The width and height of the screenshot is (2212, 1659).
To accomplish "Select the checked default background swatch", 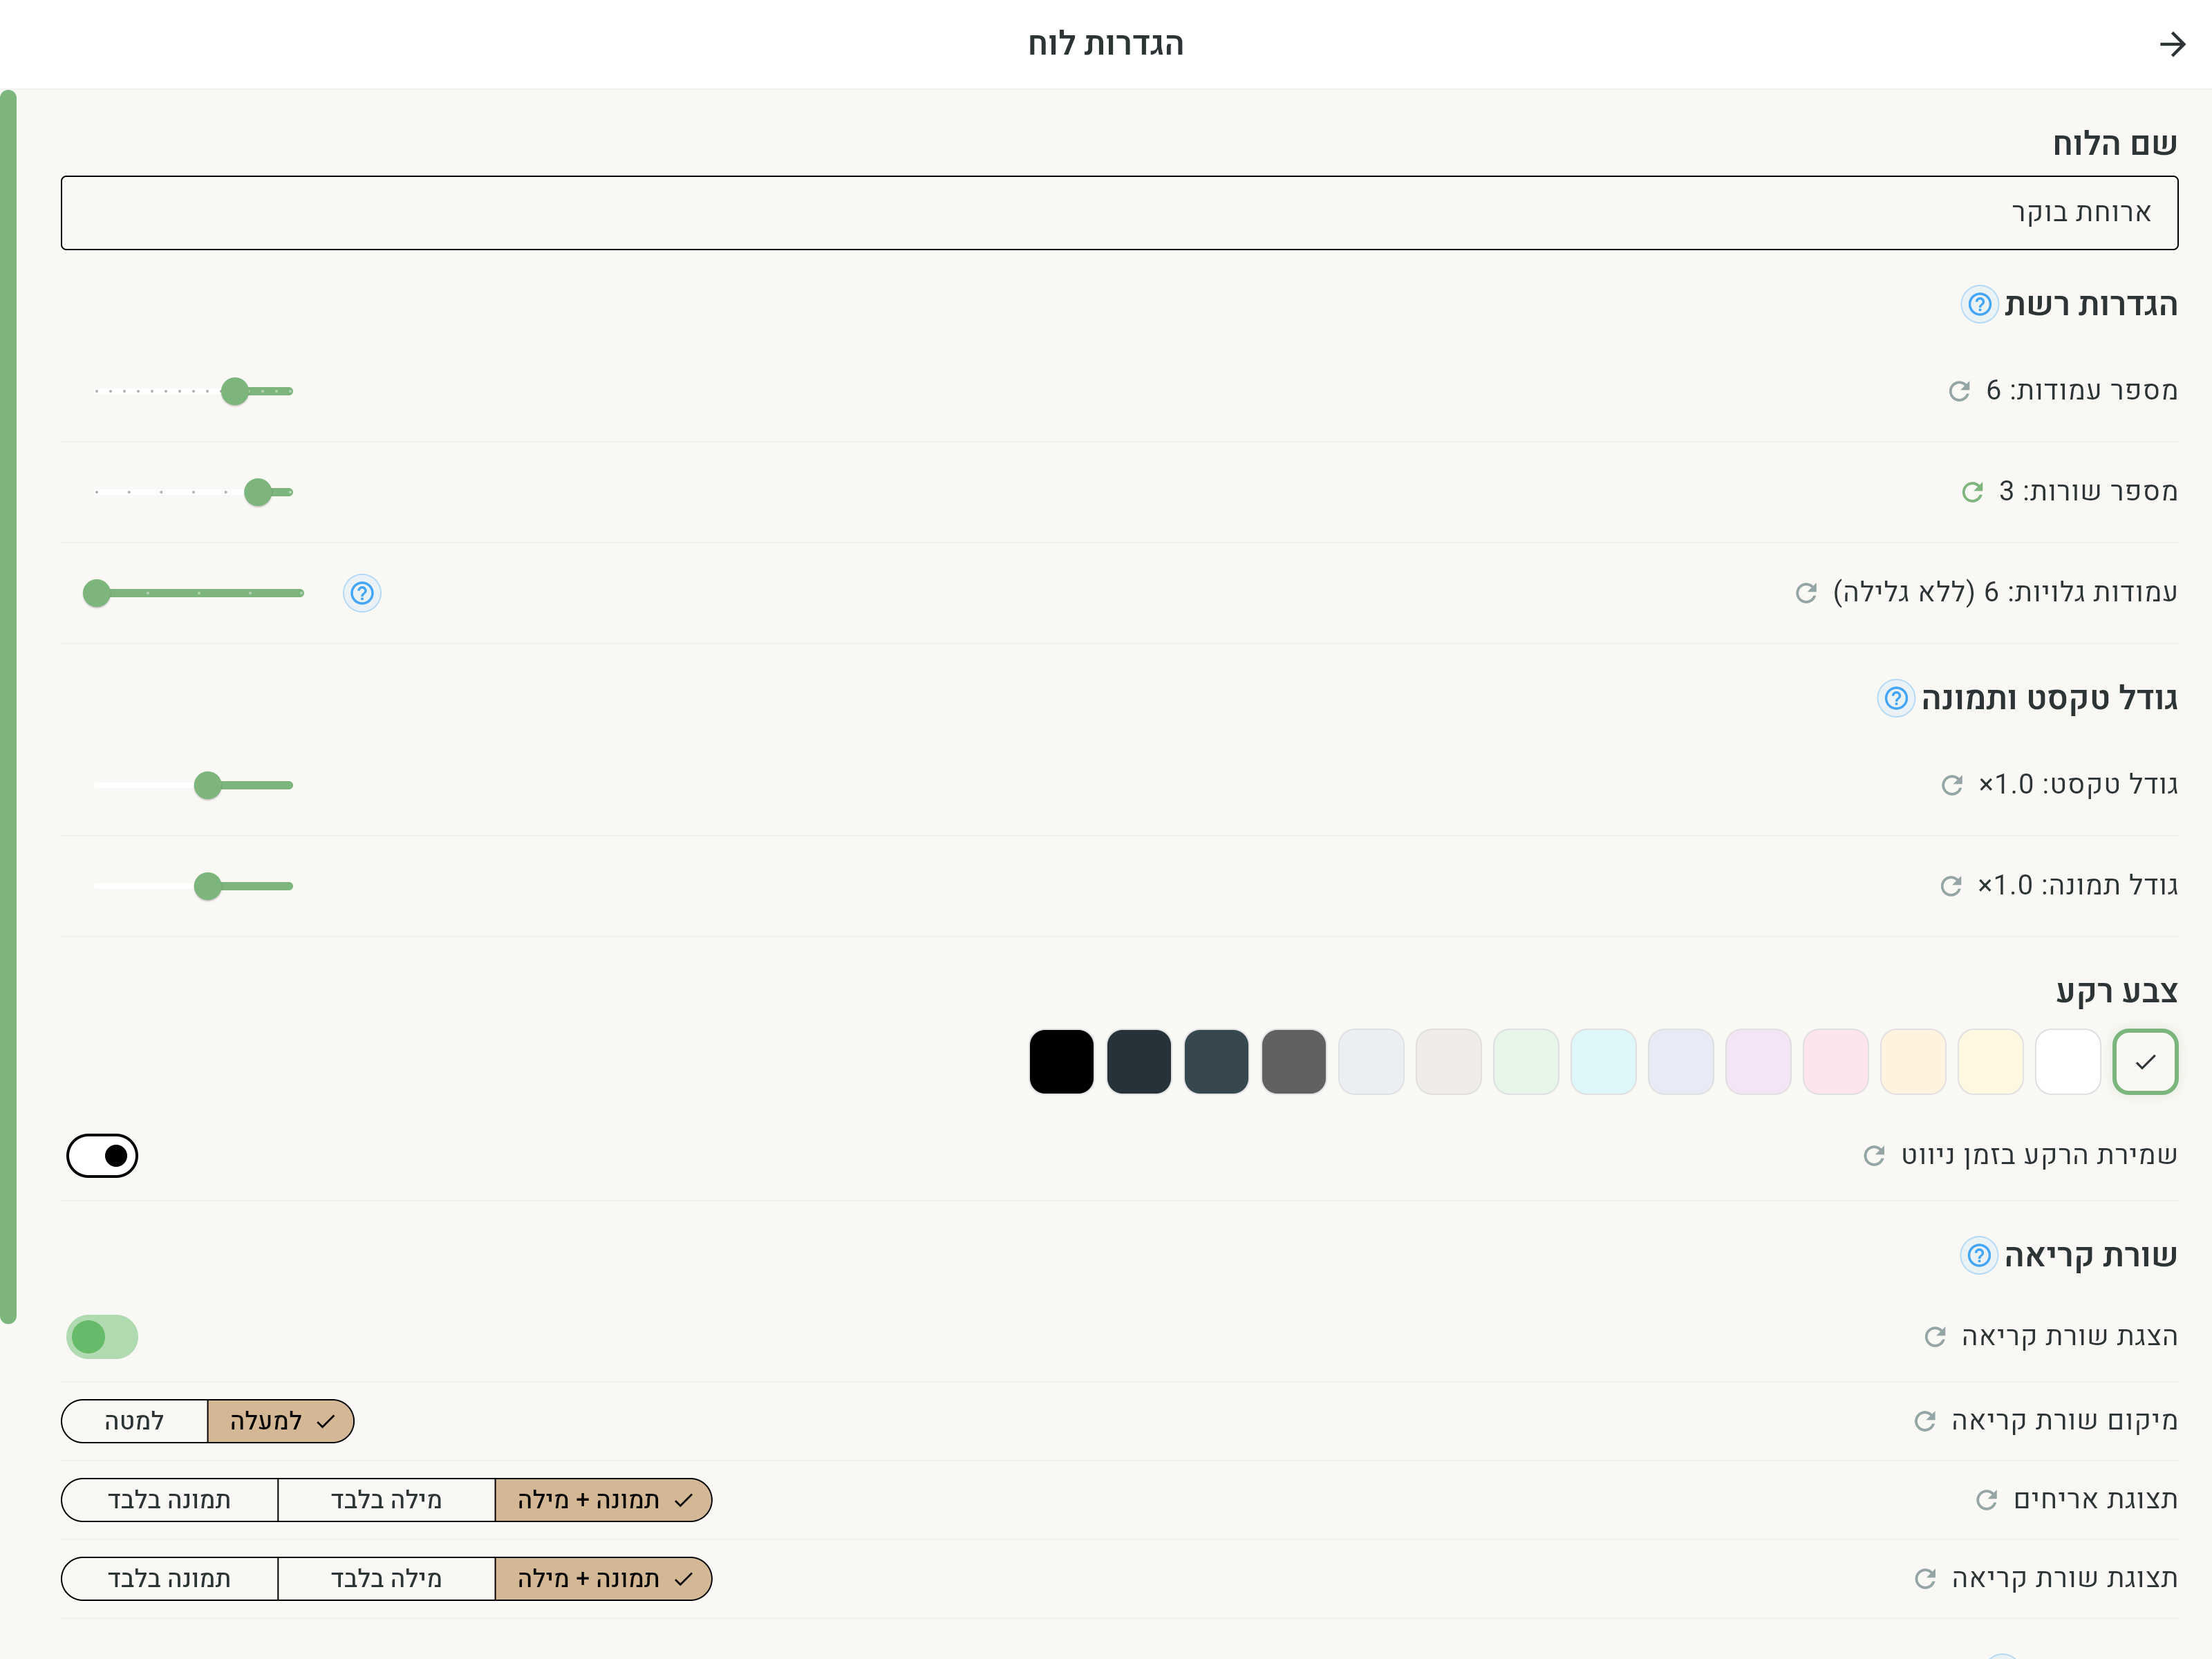I will click(2146, 1062).
